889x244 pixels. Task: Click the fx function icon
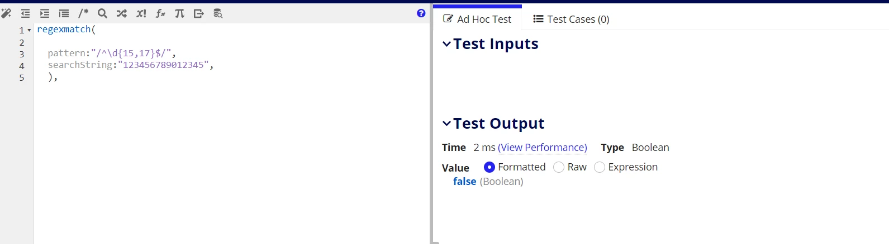click(x=160, y=13)
